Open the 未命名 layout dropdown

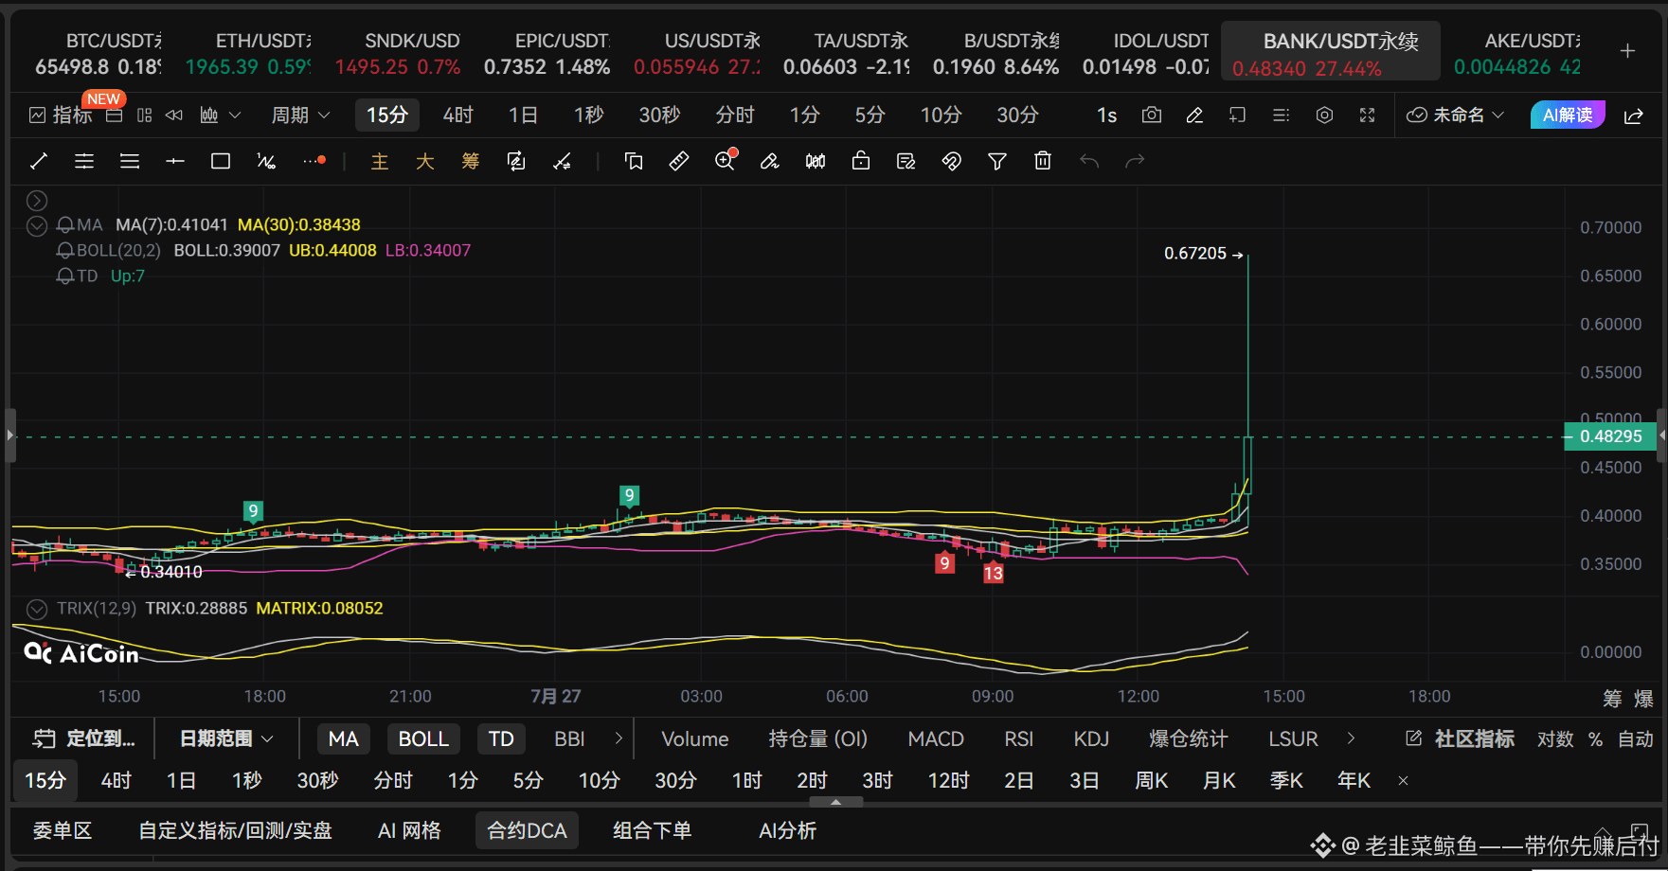(x=1456, y=116)
